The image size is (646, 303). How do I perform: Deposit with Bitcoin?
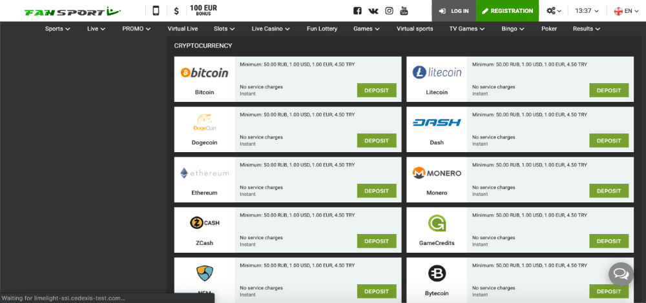[x=377, y=90]
